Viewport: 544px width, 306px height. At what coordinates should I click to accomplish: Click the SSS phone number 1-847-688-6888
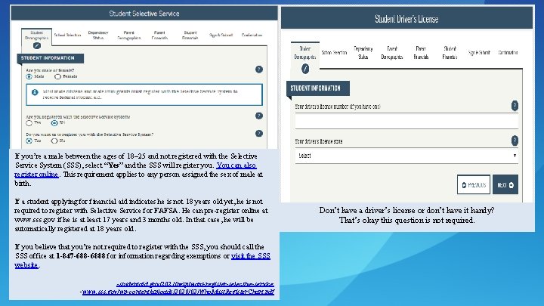click(x=81, y=256)
